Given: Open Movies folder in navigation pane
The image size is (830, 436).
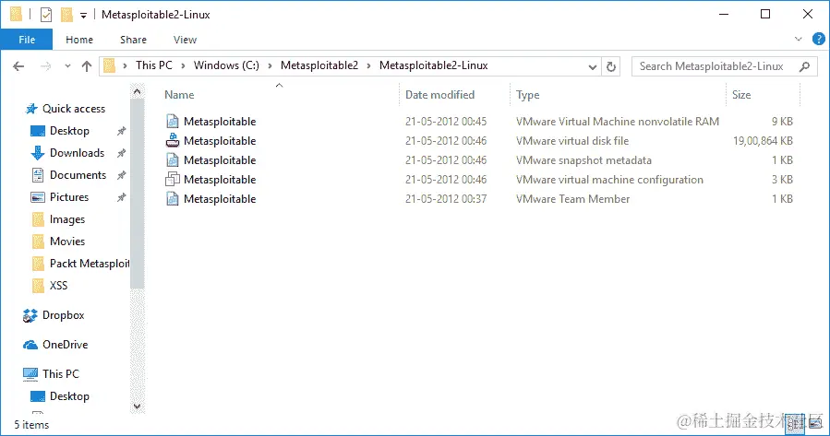Looking at the screenshot, I should tap(67, 241).
